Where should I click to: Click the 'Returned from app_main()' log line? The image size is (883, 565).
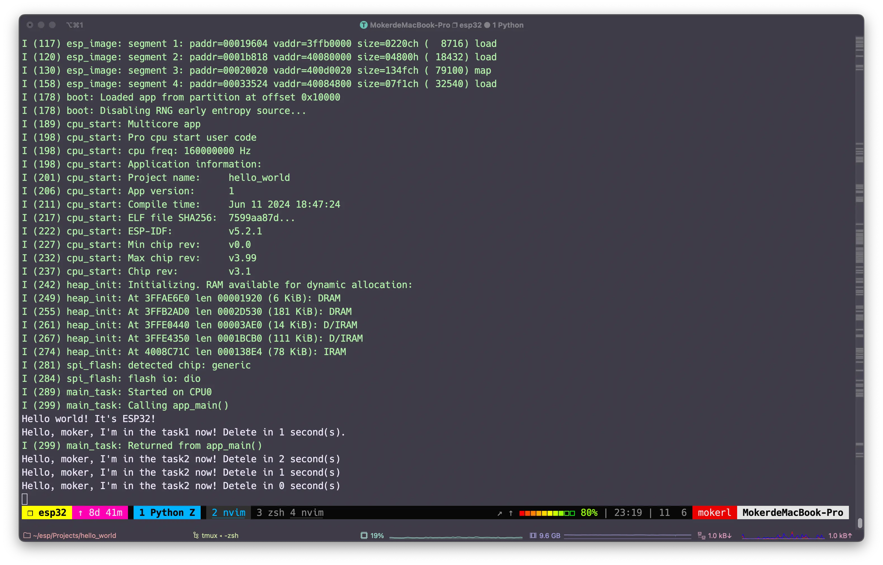(x=142, y=446)
